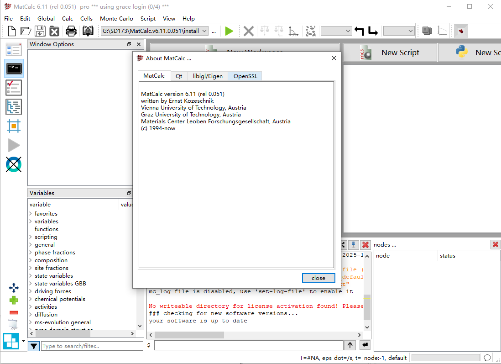Open the working directory path dropdown
501x364 pixels.
[x=204, y=31]
